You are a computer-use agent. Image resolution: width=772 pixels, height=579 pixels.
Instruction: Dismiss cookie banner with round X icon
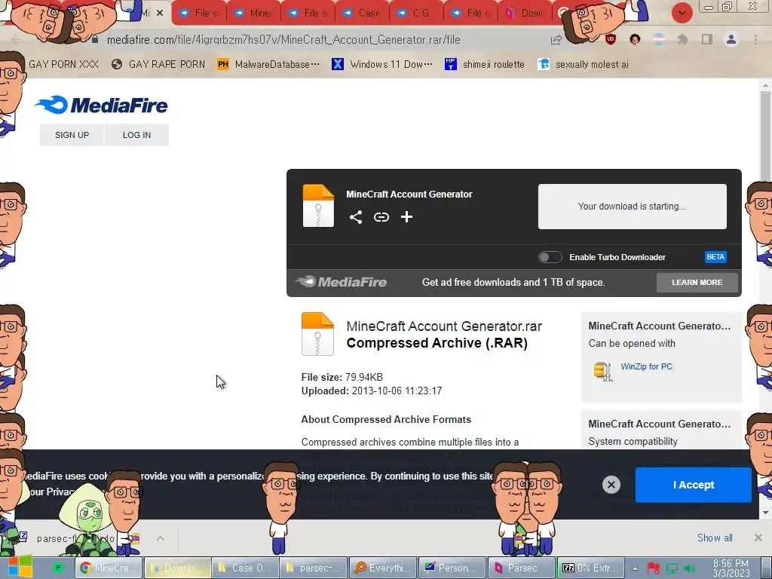tap(611, 485)
